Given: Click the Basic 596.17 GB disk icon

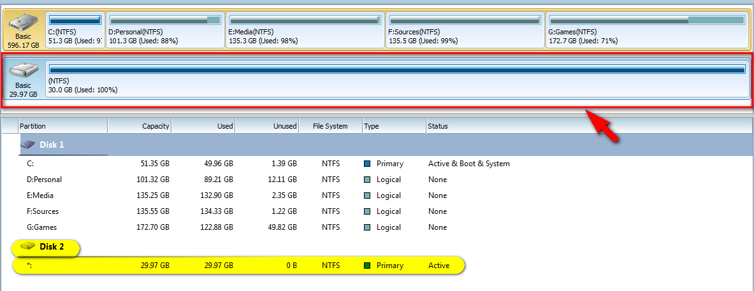Looking at the screenshot, I should pos(24,23).
